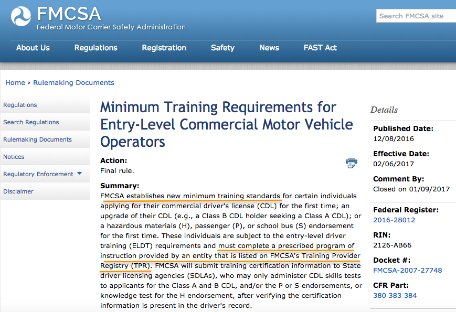Click the RIN value 2126-AB66
This screenshot has height=312, width=456.
[x=393, y=245]
